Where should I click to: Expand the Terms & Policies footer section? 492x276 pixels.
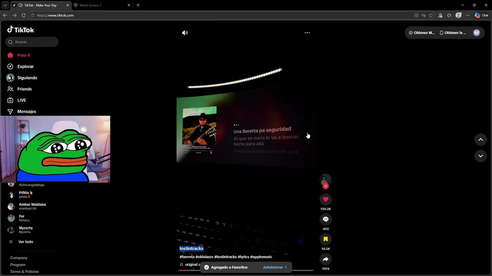tap(24, 271)
